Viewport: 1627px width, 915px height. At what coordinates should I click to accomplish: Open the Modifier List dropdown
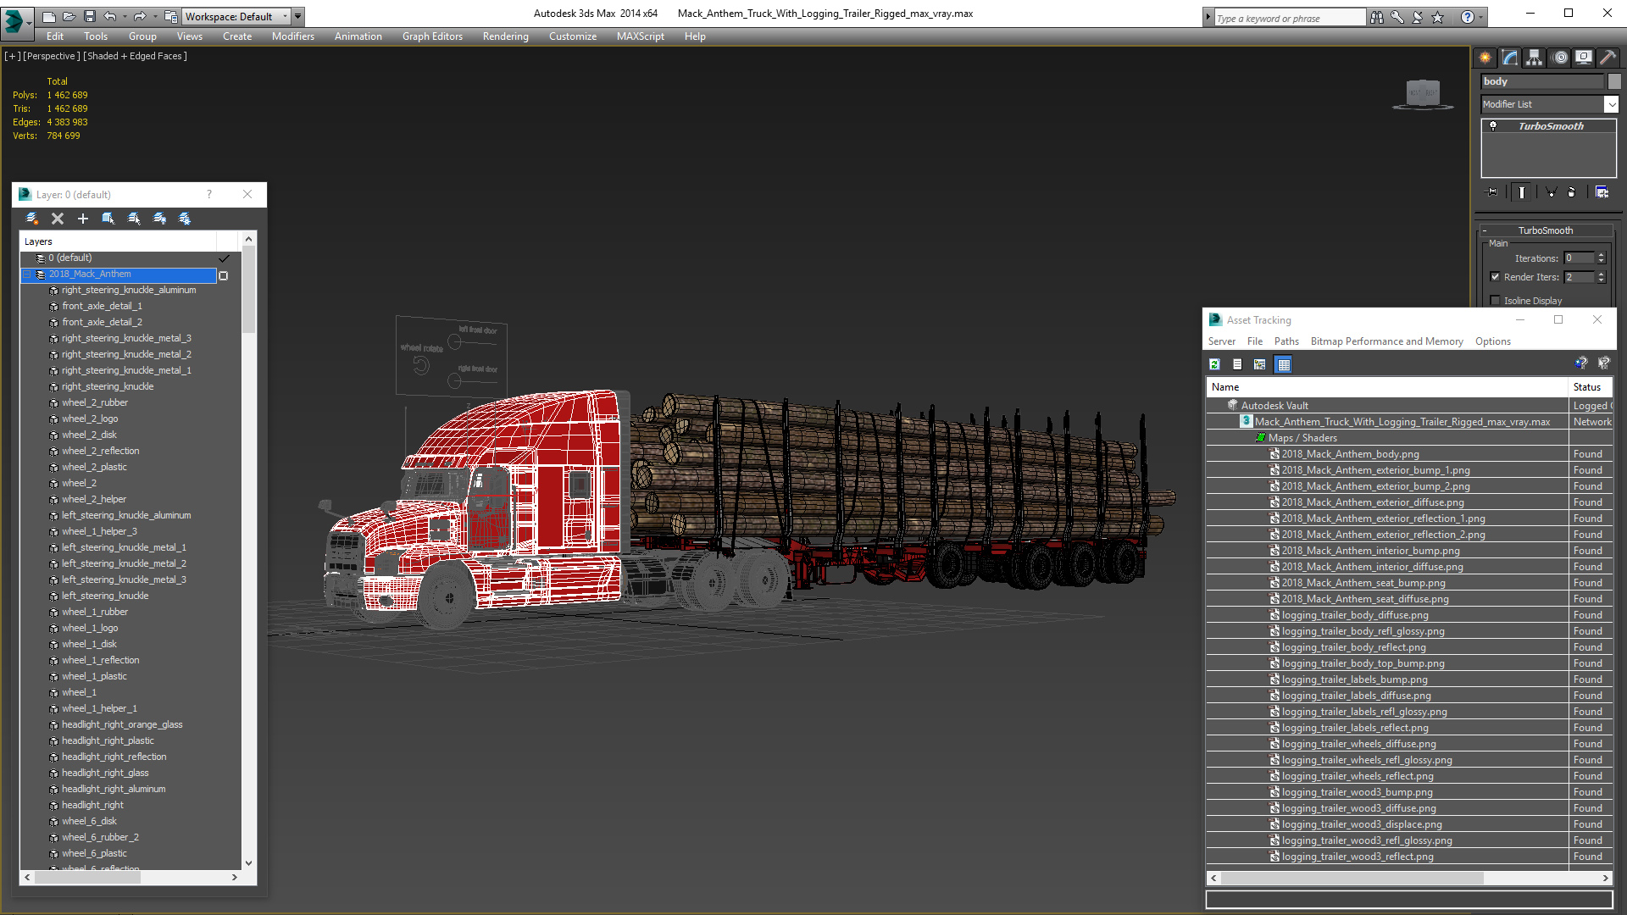(1611, 104)
